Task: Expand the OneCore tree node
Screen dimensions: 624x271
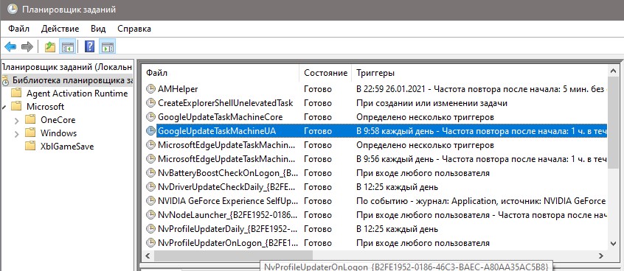Action: click(x=16, y=120)
